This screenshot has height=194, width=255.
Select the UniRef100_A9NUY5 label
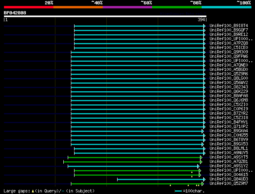[x=229, y=153]
